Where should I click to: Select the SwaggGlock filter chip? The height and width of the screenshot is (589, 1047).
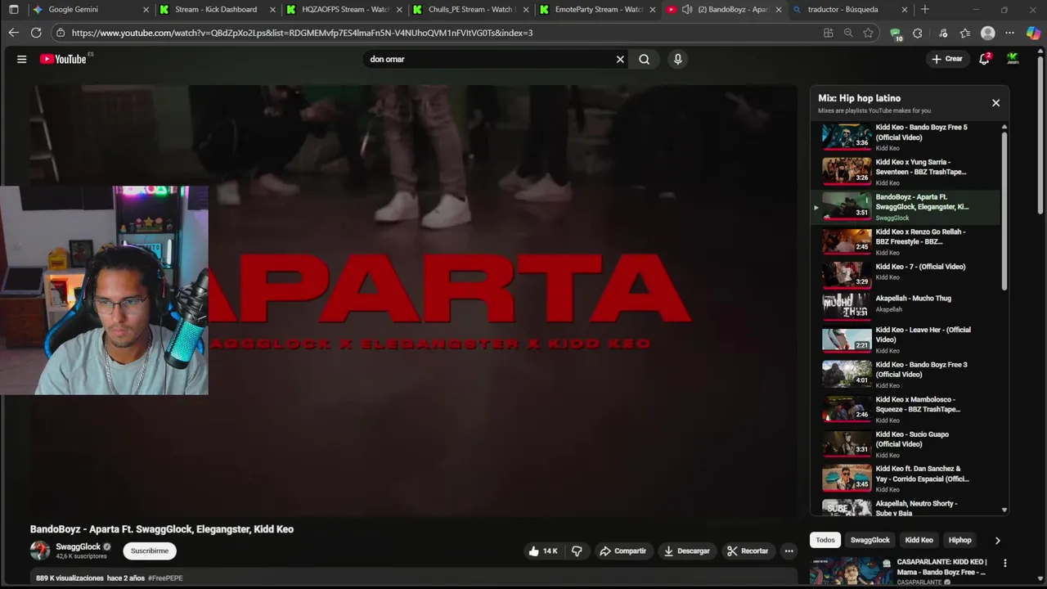click(x=870, y=540)
